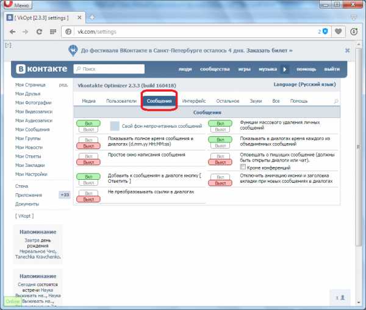Dismiss the VK festival banner

click(347, 51)
